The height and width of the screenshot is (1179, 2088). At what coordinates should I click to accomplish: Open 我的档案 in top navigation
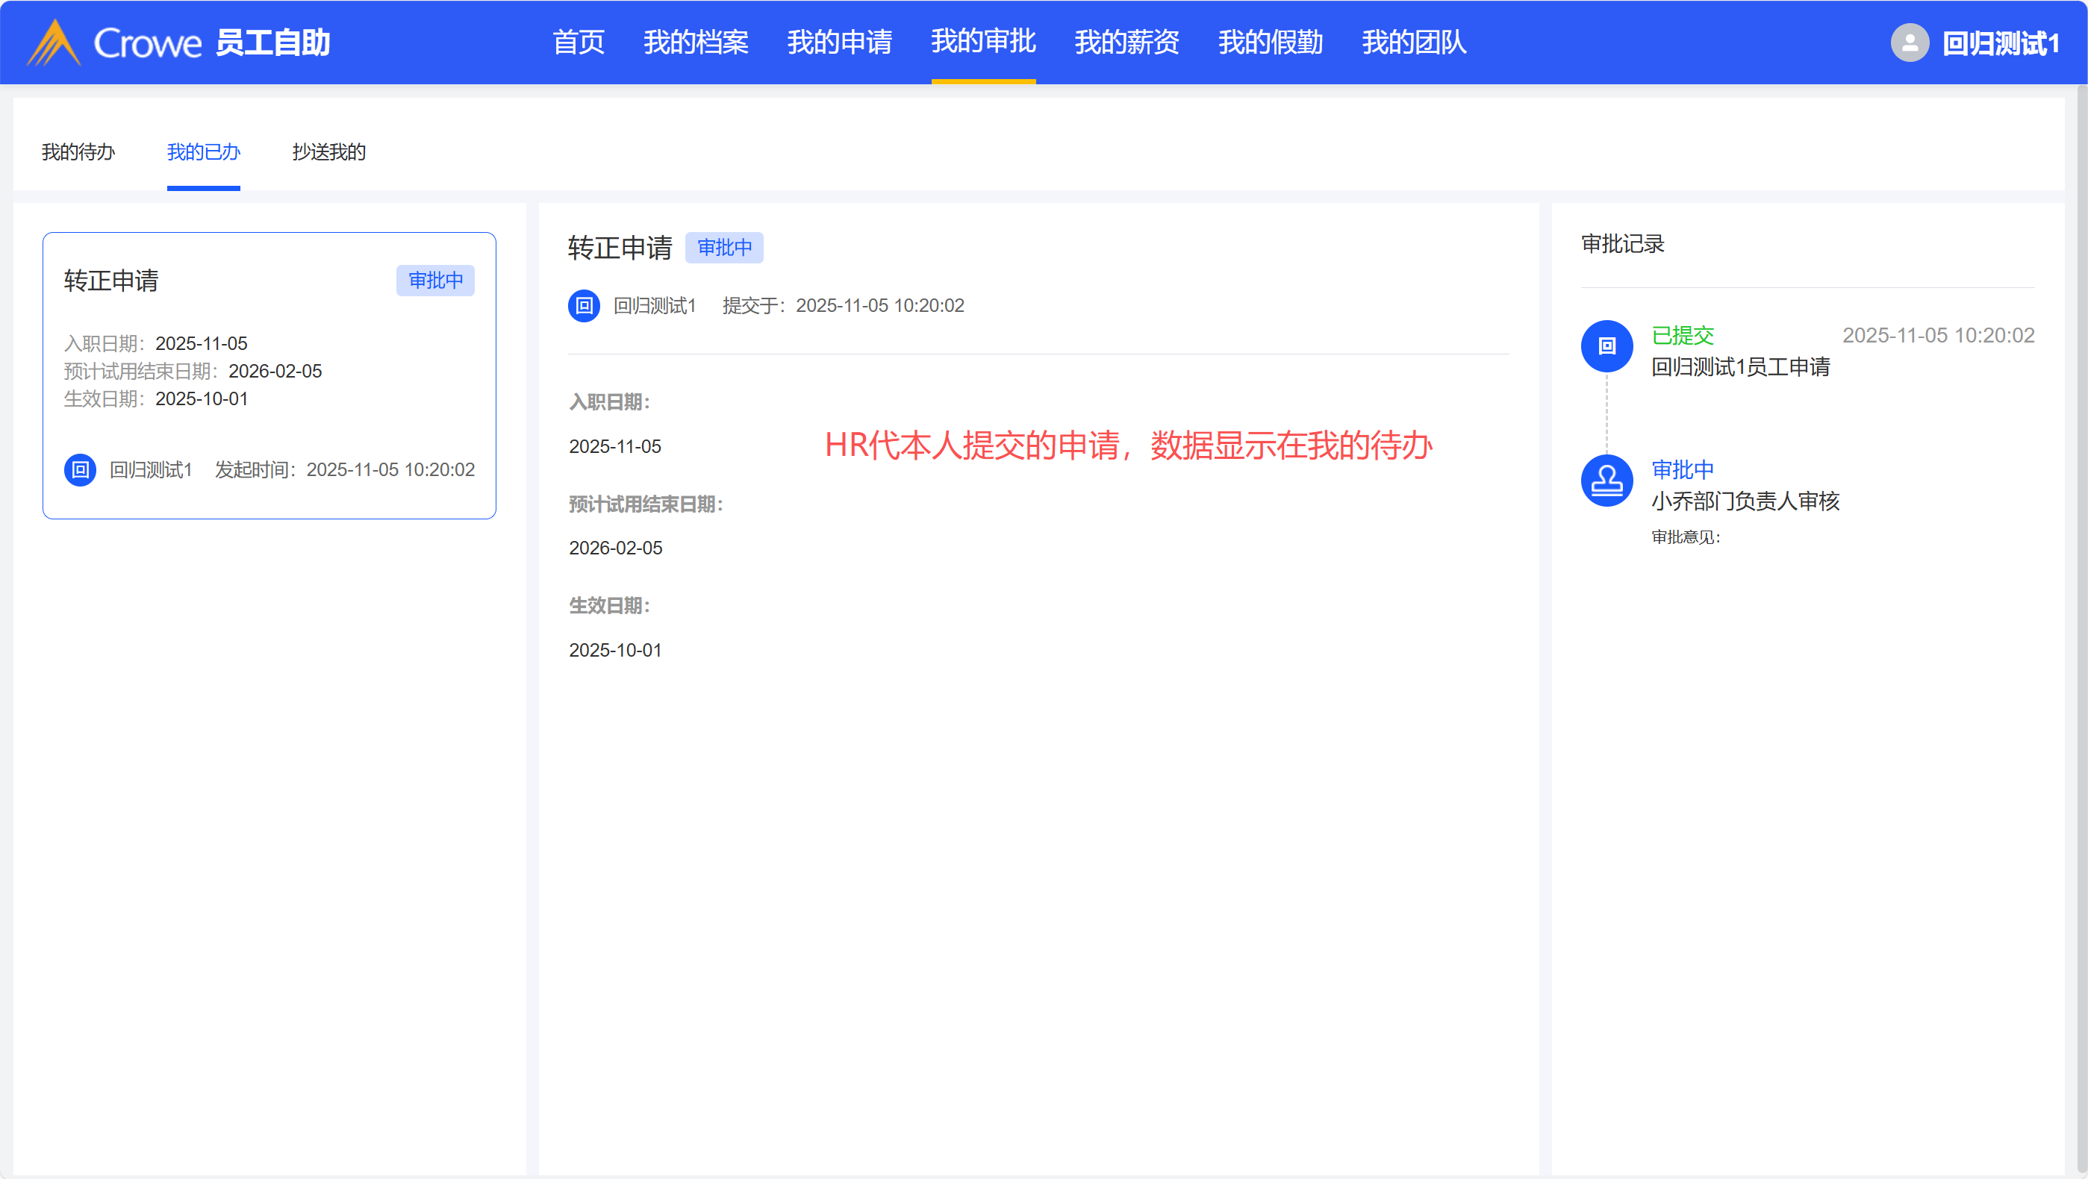(x=696, y=42)
